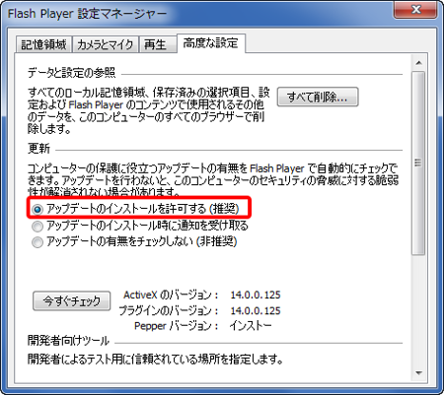Close the Flash Player settings window

coord(415,10)
